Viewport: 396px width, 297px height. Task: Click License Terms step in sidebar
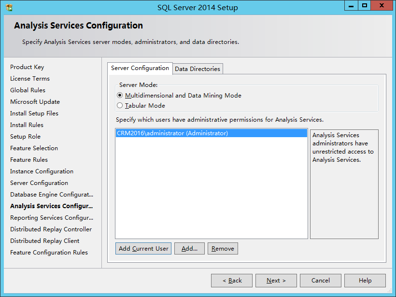pyautogui.click(x=30, y=79)
